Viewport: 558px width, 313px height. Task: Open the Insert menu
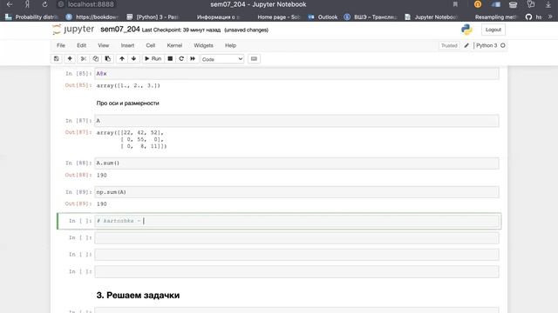(127, 45)
